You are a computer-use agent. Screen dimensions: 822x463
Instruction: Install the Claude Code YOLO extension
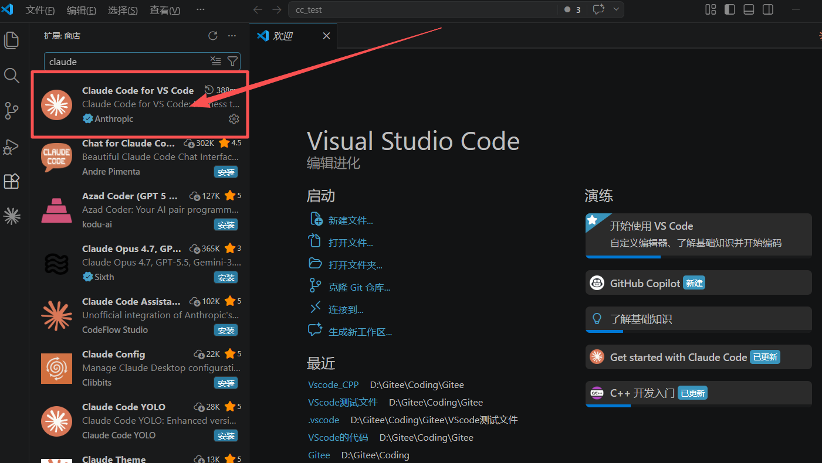click(226, 435)
